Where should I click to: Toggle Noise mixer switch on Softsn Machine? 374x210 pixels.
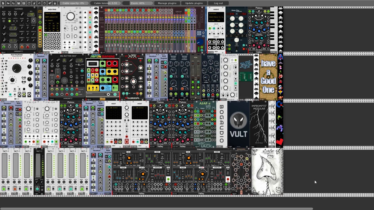pyautogui.click(x=96, y=88)
